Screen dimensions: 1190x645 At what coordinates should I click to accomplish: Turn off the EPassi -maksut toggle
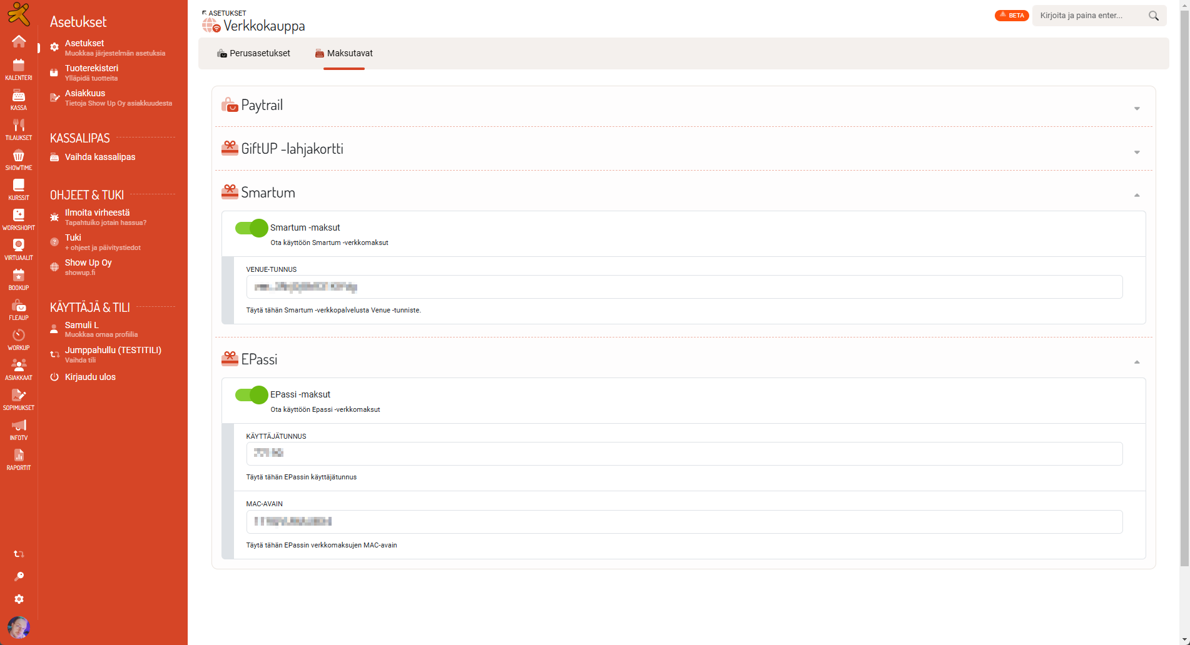[252, 395]
